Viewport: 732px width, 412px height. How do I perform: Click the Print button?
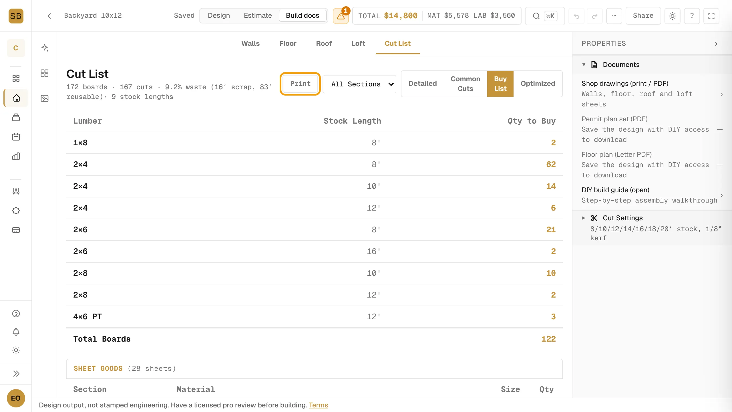(300, 84)
